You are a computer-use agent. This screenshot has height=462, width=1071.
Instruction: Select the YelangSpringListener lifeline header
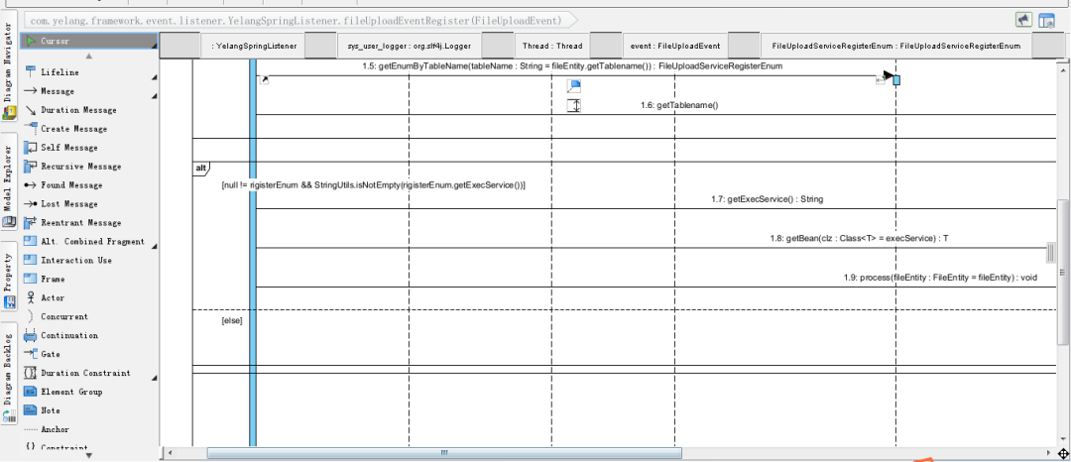pyautogui.click(x=254, y=47)
